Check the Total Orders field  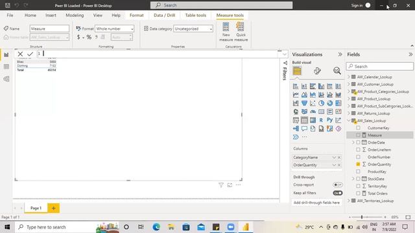pos(358,194)
